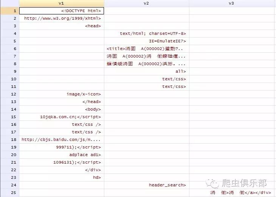Select row number 2 header

pyautogui.click(x=9, y=18)
